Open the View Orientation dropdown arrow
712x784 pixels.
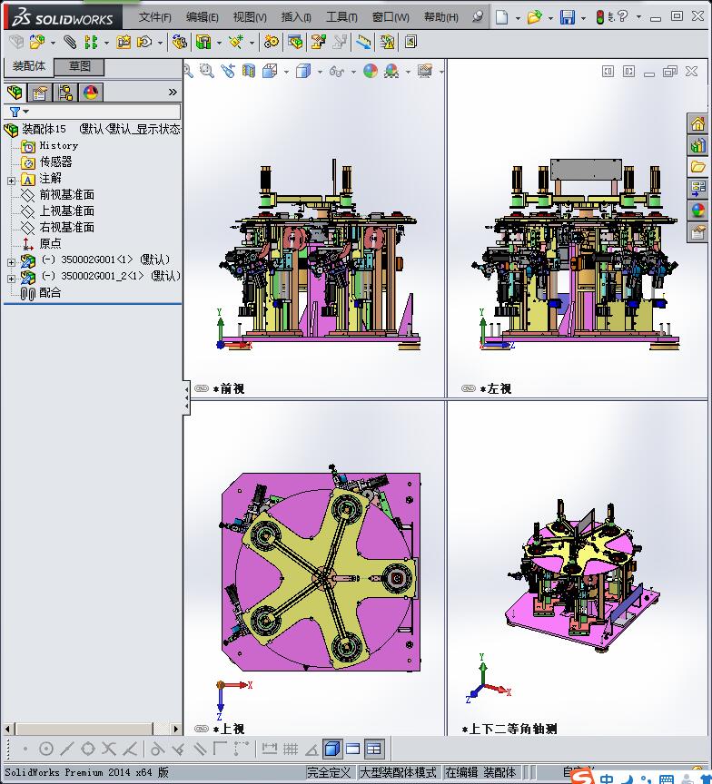tap(286, 72)
